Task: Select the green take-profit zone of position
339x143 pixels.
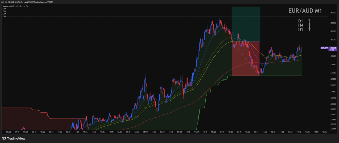Action: coord(246,24)
